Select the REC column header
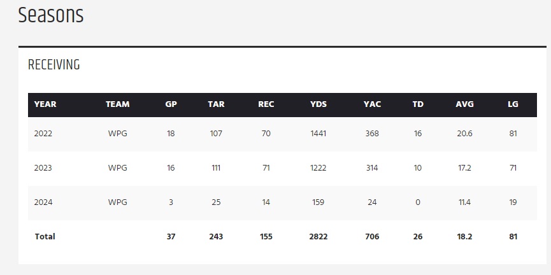This screenshot has width=551, height=275. tap(266, 104)
